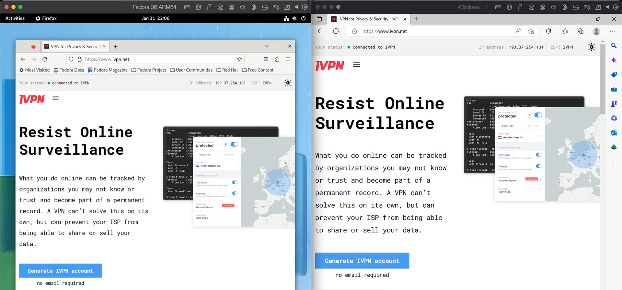Click the IVPN logo in the Firefox page
Image resolution: width=622 pixels, height=290 pixels.
32,99
